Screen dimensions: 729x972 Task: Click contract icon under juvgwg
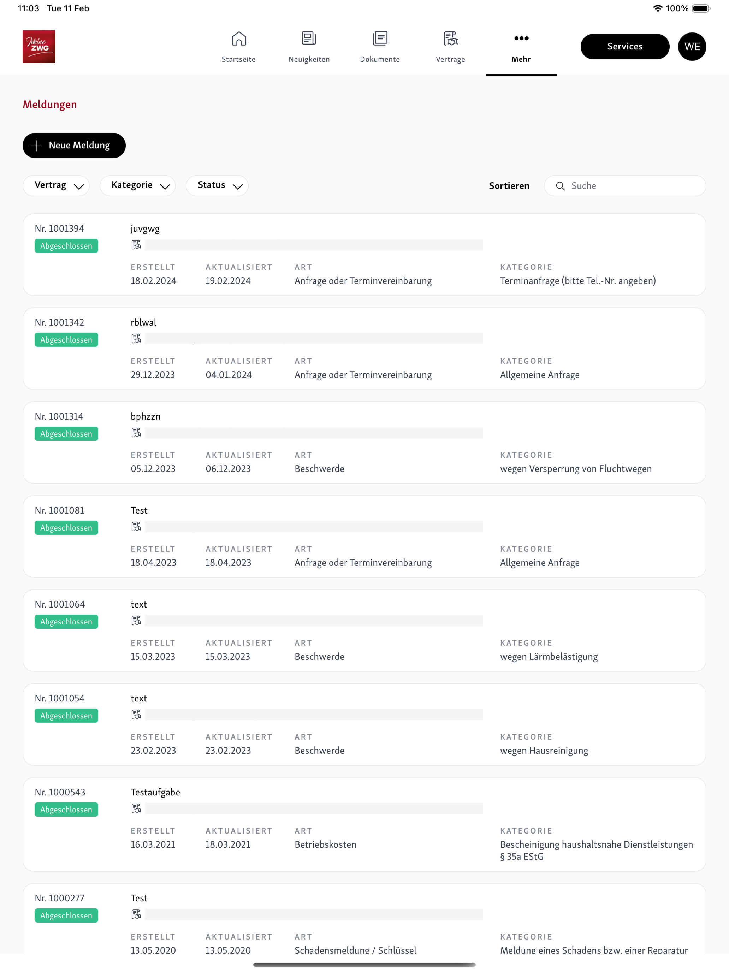click(136, 245)
